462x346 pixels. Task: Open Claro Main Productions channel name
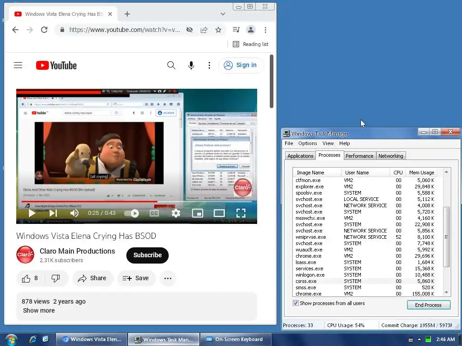77,251
